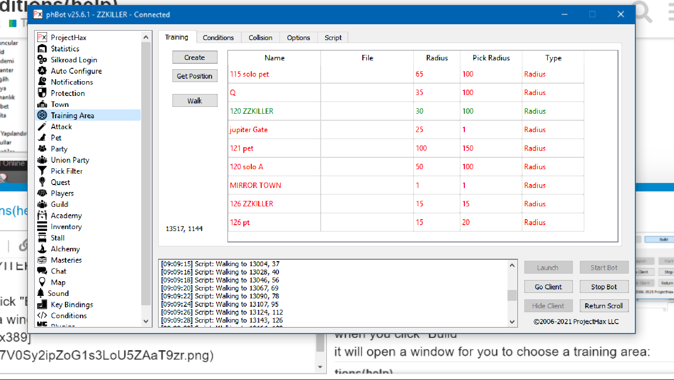Select the Alchemy icon in the sidebar
This screenshot has height=380, width=674.
[42, 249]
